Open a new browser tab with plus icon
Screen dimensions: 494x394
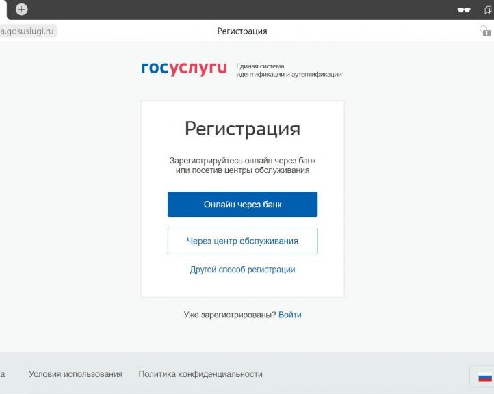click(22, 9)
